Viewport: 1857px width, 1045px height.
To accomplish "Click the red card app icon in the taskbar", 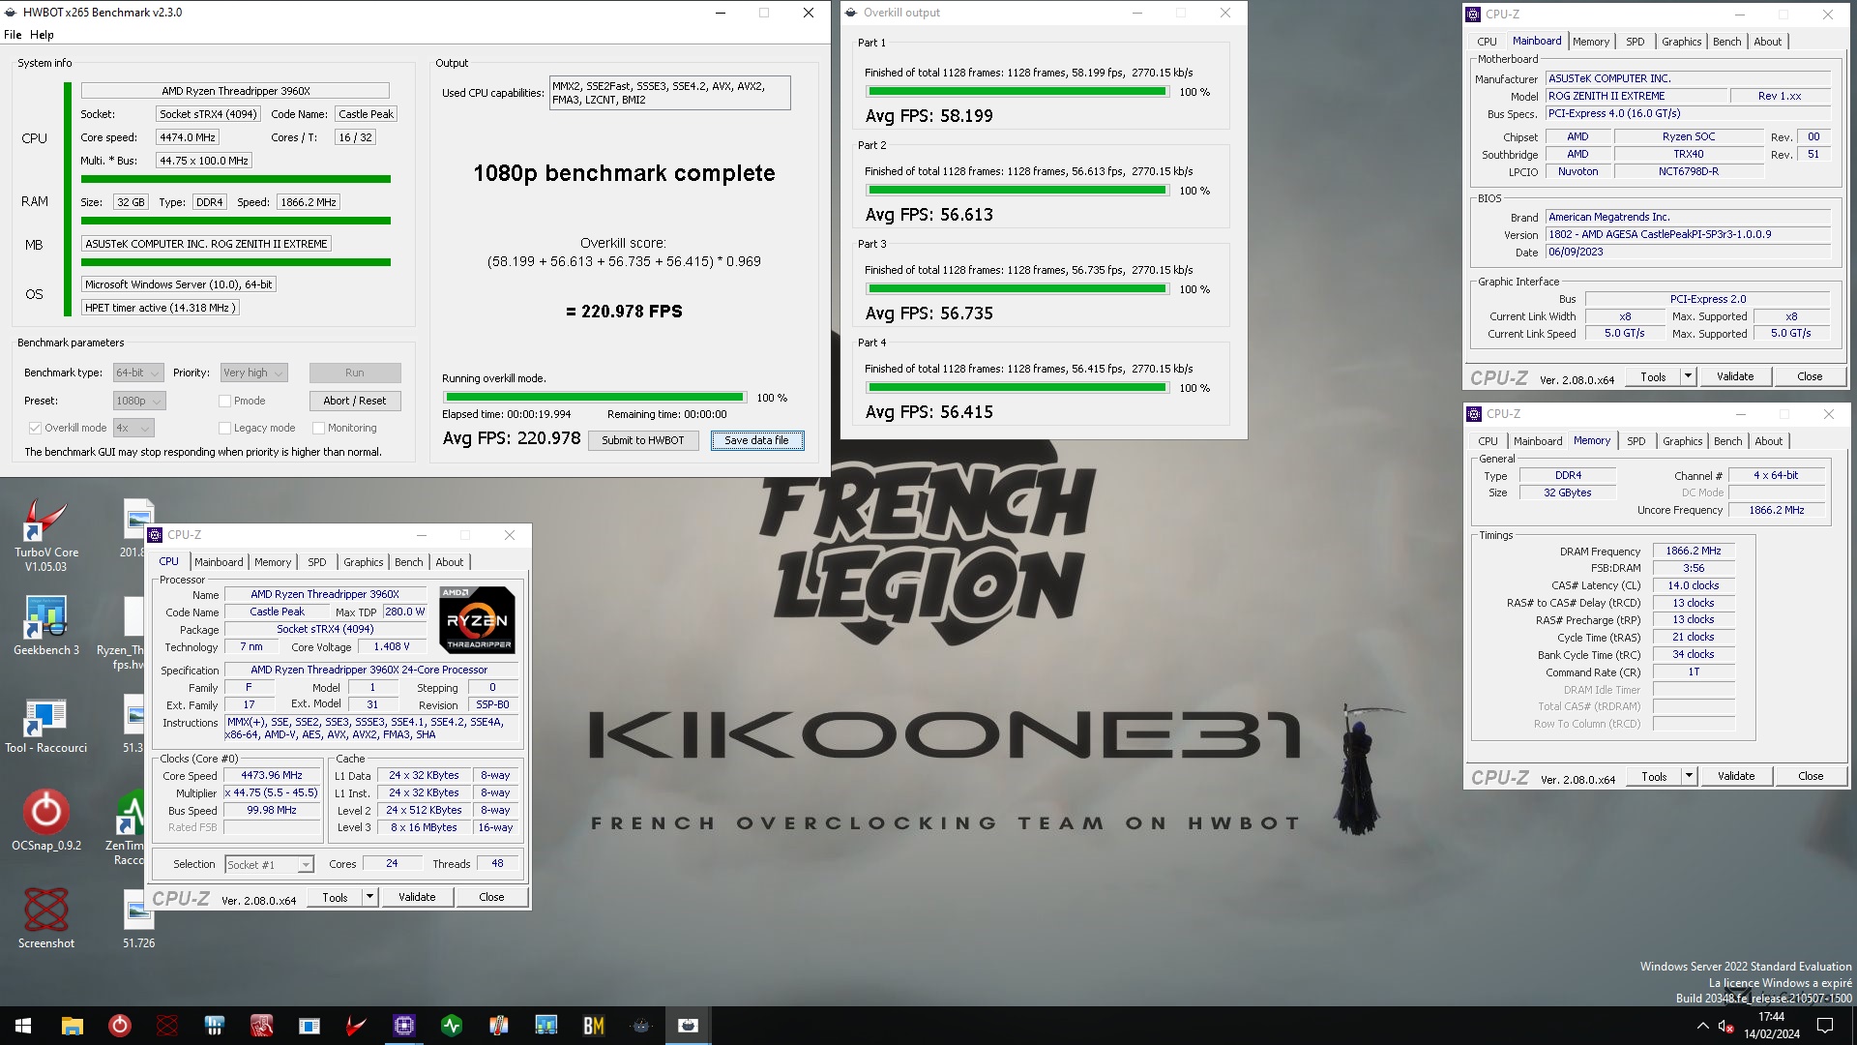I will (261, 1026).
